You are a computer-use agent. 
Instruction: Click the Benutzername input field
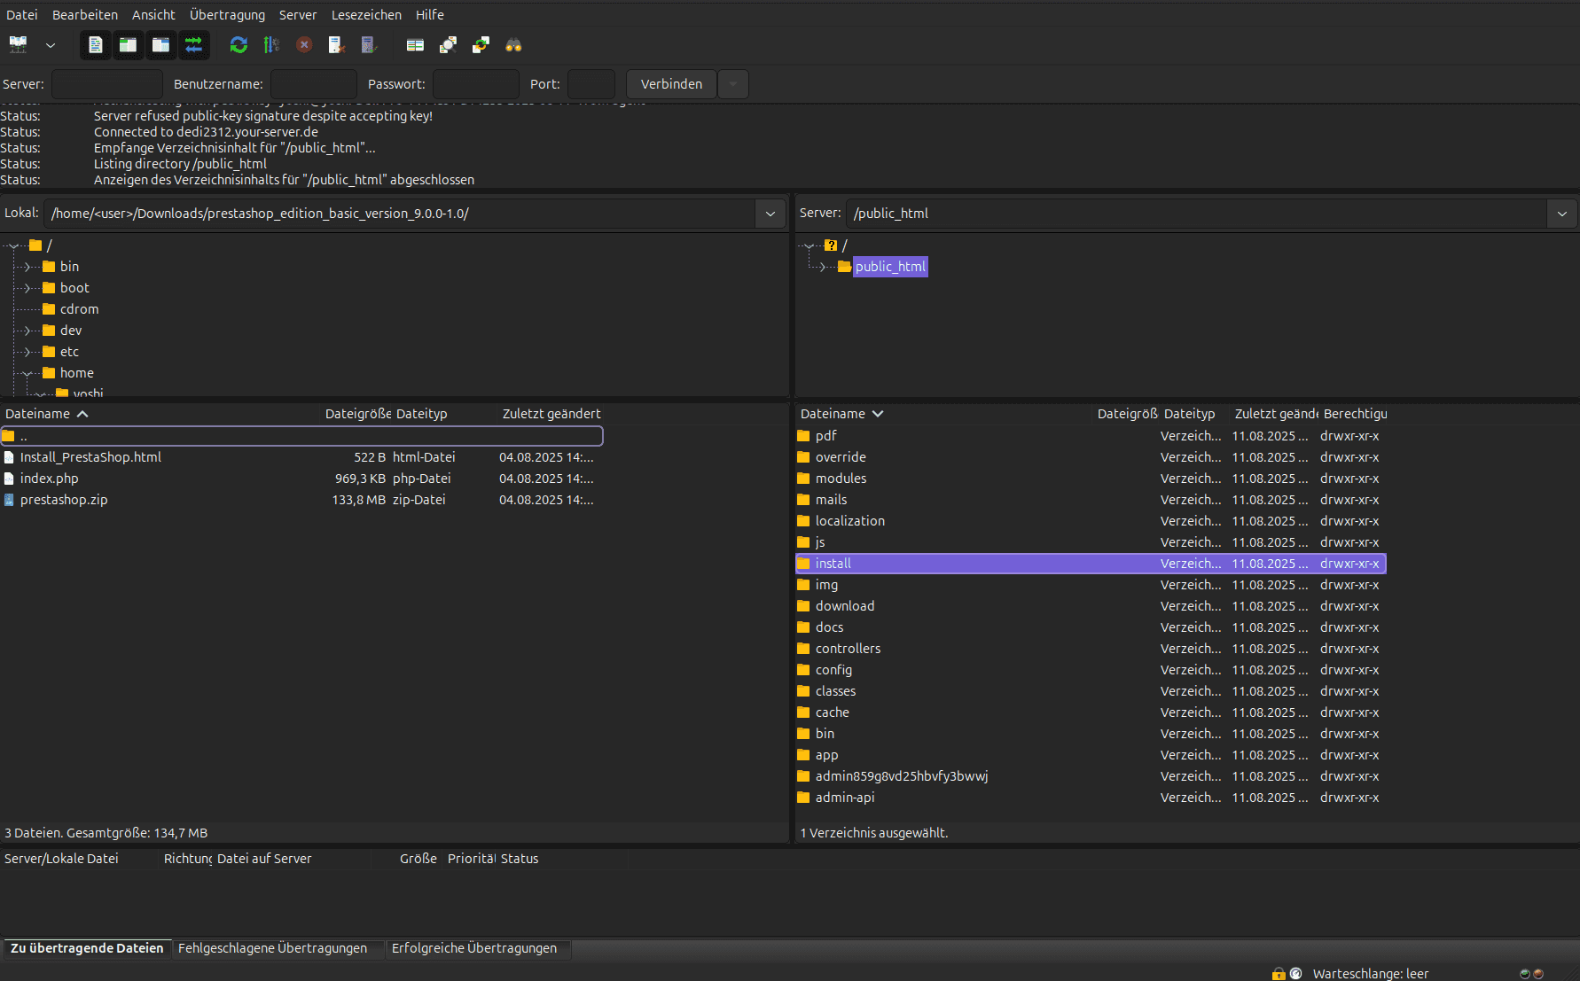[313, 84]
